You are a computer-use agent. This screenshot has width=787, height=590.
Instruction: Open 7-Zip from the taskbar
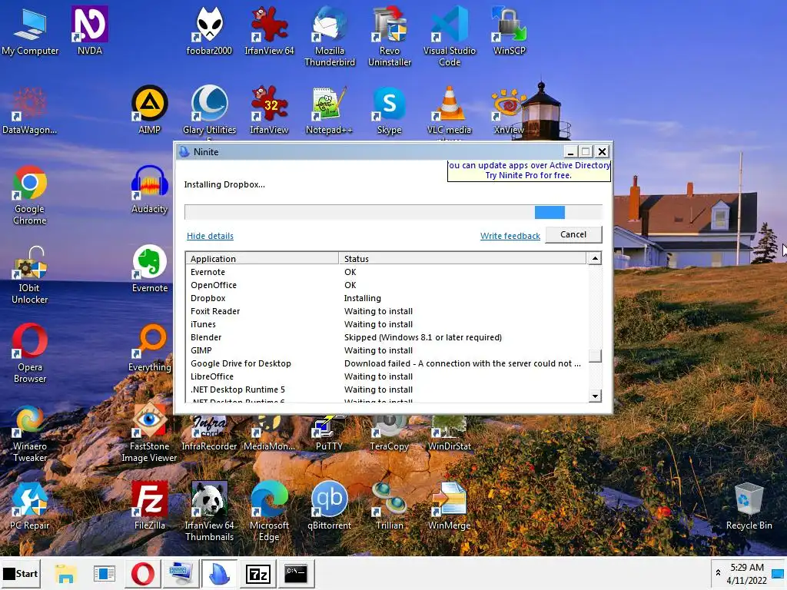pos(258,573)
